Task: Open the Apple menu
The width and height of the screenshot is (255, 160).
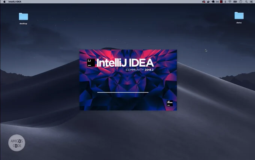Action: pos(4,1)
